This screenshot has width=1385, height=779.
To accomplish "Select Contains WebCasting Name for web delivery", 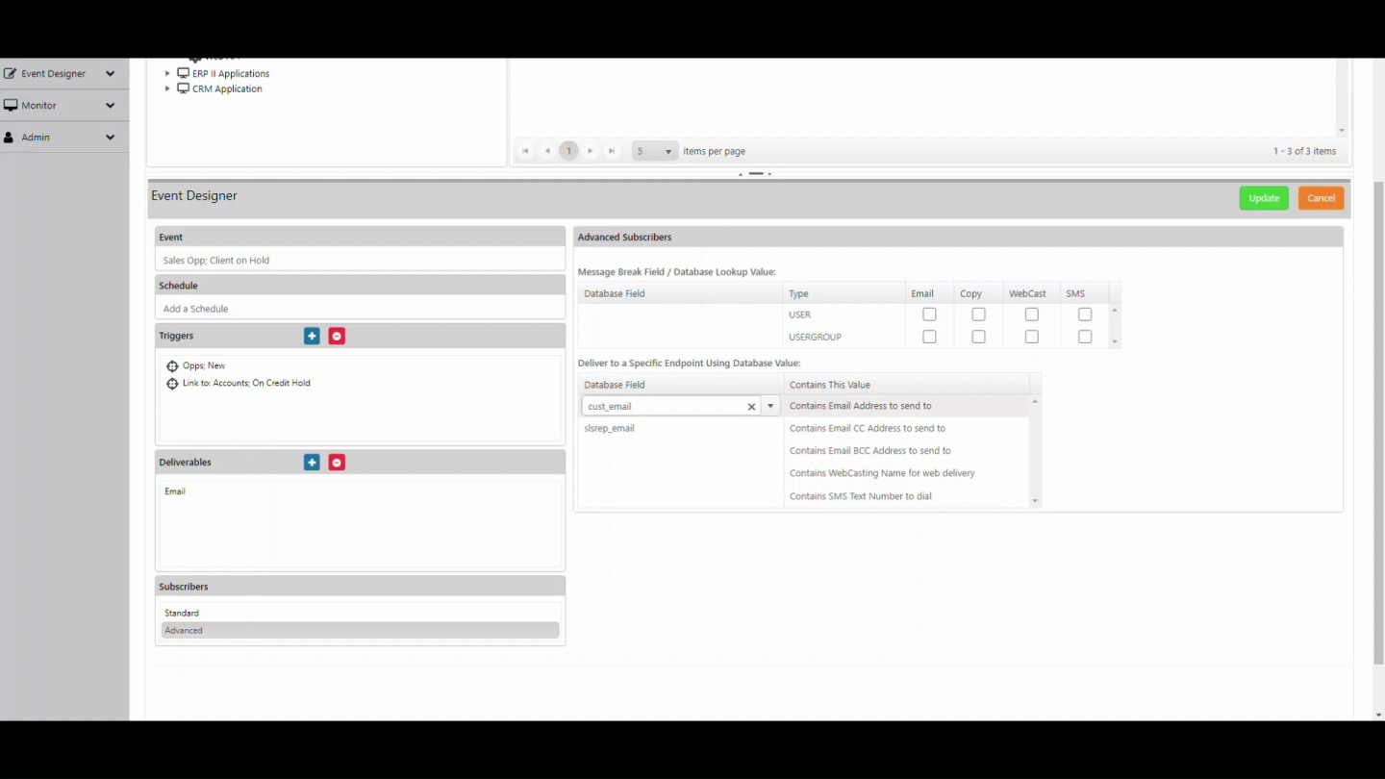I will pos(882,473).
